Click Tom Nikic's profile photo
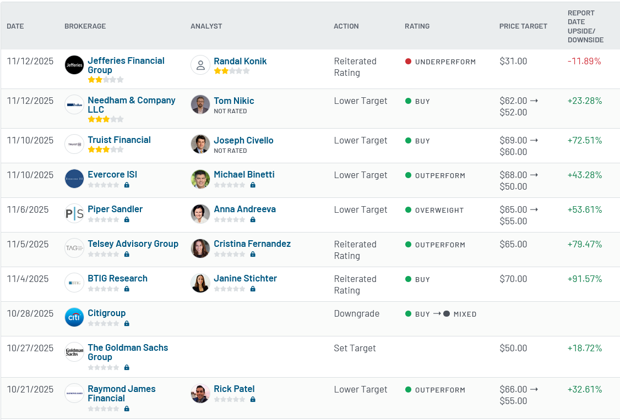The width and height of the screenshot is (620, 420). tap(200, 104)
